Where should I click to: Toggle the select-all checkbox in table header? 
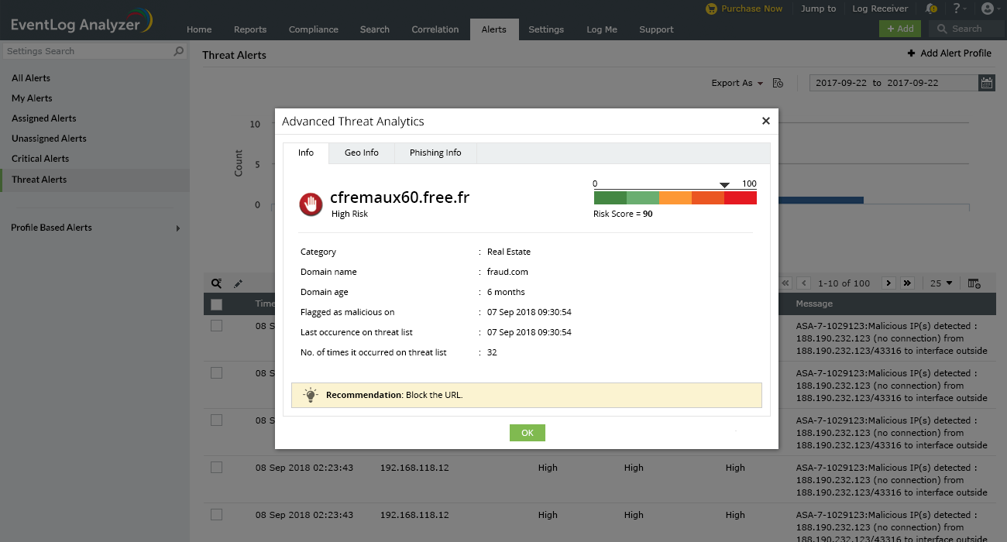click(217, 304)
